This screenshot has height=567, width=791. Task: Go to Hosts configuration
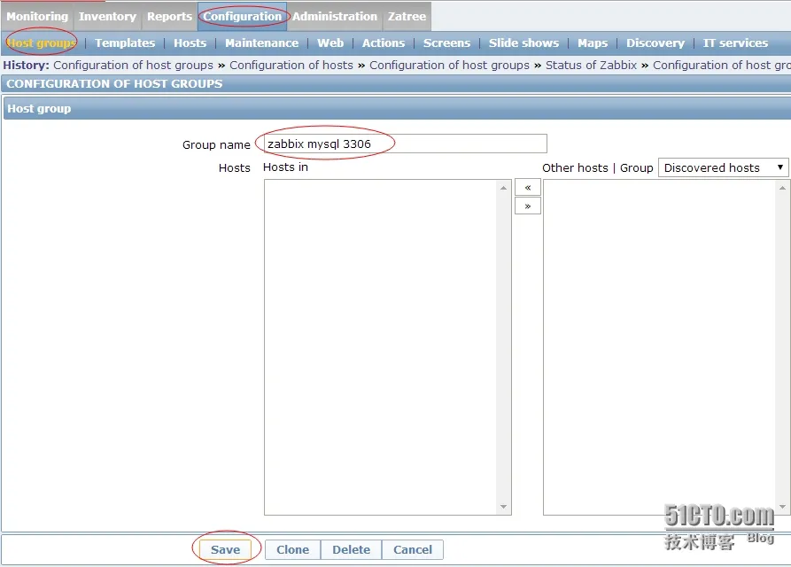tap(190, 43)
